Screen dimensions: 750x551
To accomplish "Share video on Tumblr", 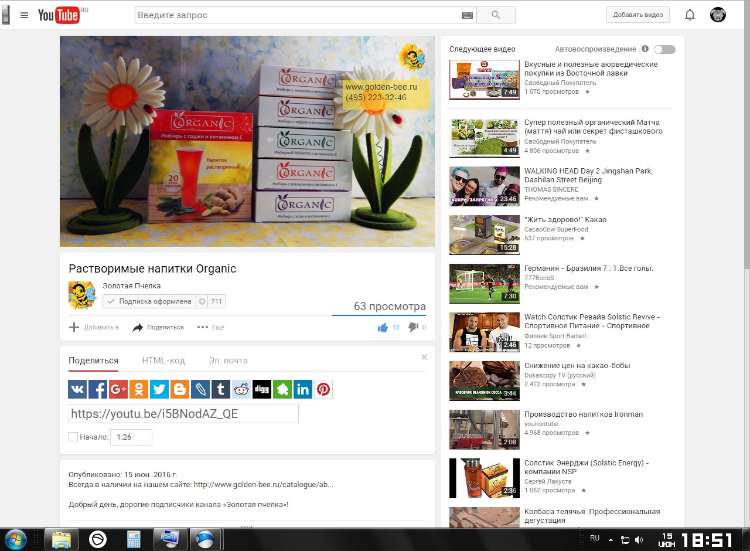I will click(x=221, y=389).
